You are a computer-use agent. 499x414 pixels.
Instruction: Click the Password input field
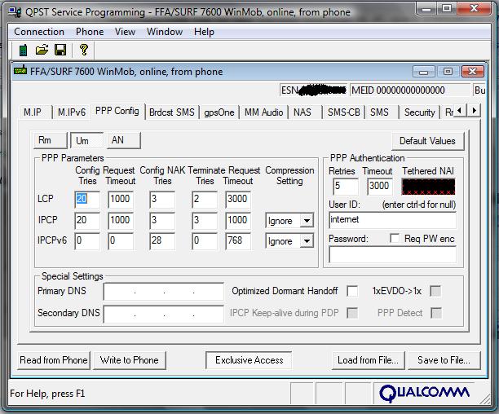pyautogui.click(x=392, y=255)
